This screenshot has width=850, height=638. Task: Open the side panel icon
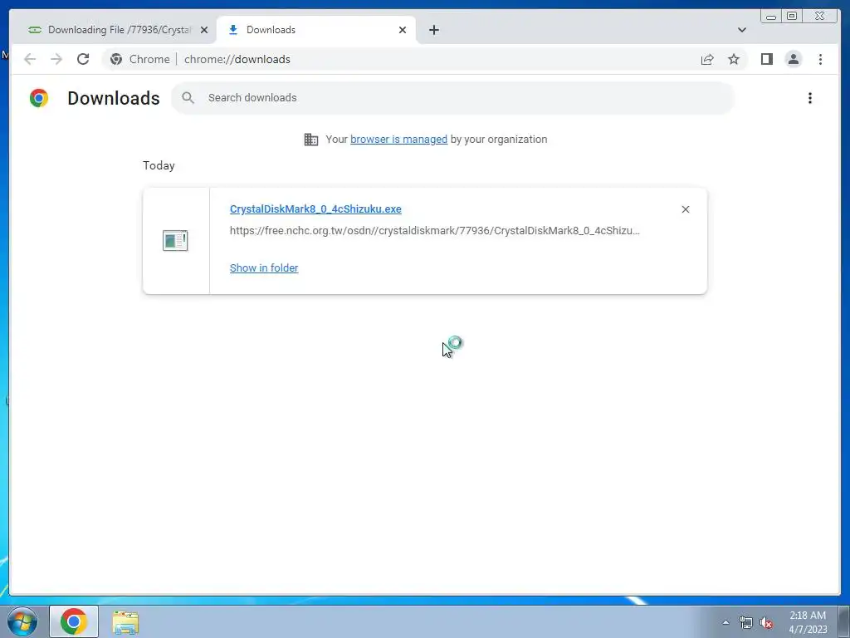[766, 59]
